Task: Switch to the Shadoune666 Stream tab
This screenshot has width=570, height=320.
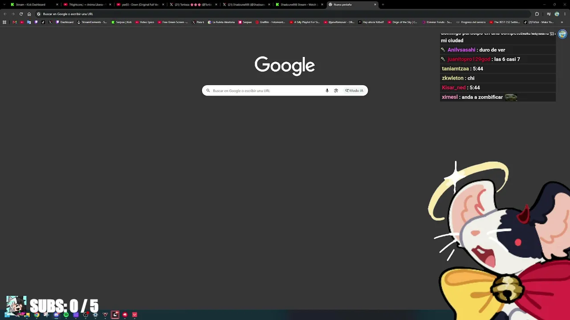Action: [298, 4]
